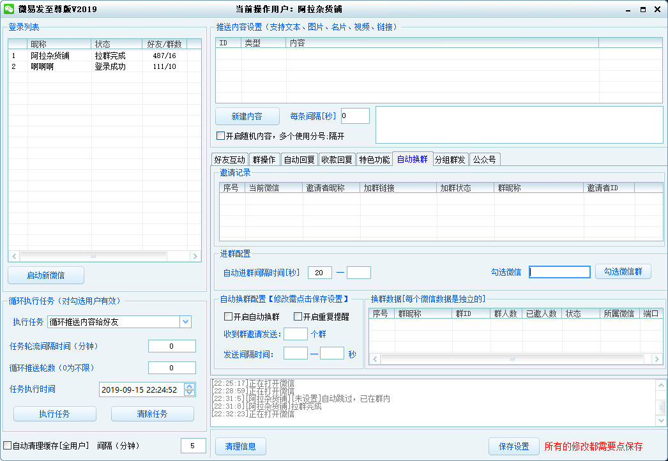Click the 新建内容 button
Viewport: 668px width, 461px height.
(247, 116)
